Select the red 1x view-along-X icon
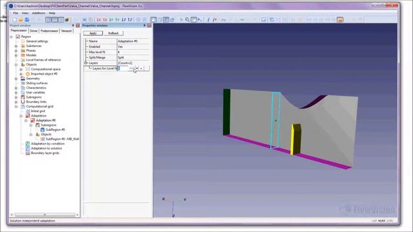Viewport: 413px width, 232px height. (x=99, y=20)
